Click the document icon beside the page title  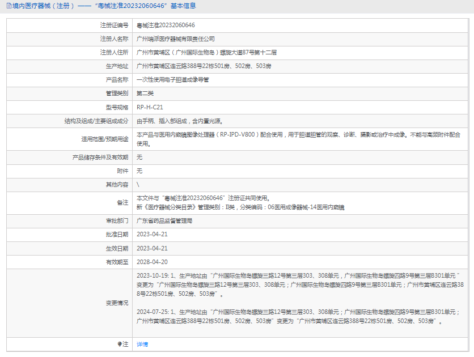(x=9, y=6)
